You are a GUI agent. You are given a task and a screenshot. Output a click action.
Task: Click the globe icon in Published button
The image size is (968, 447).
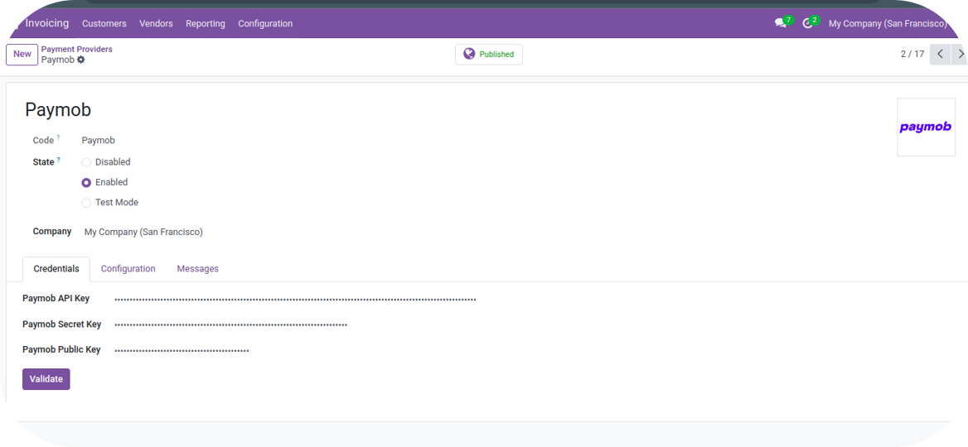click(469, 54)
